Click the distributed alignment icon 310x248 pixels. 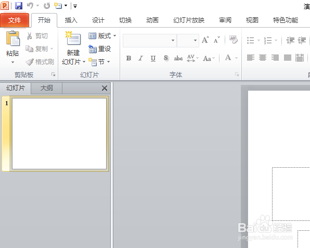tap(300, 58)
